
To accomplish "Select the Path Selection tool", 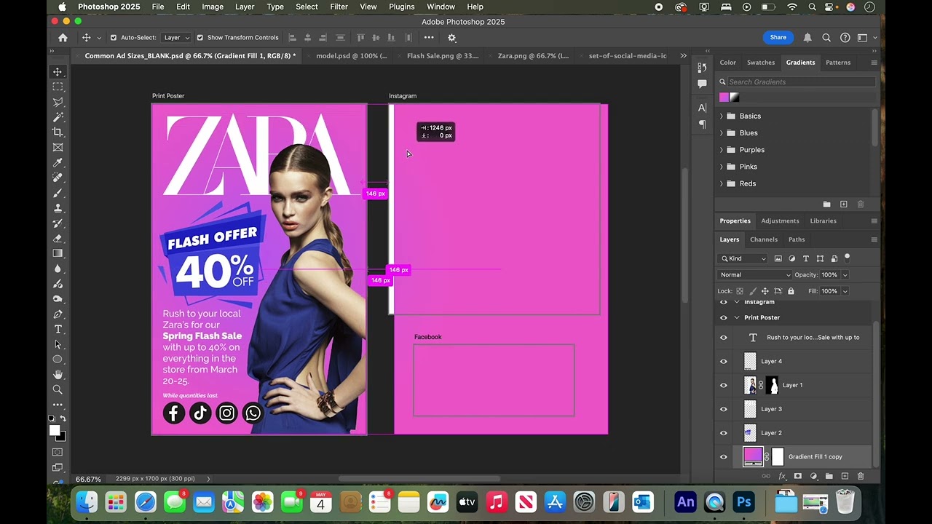I will pos(58,344).
